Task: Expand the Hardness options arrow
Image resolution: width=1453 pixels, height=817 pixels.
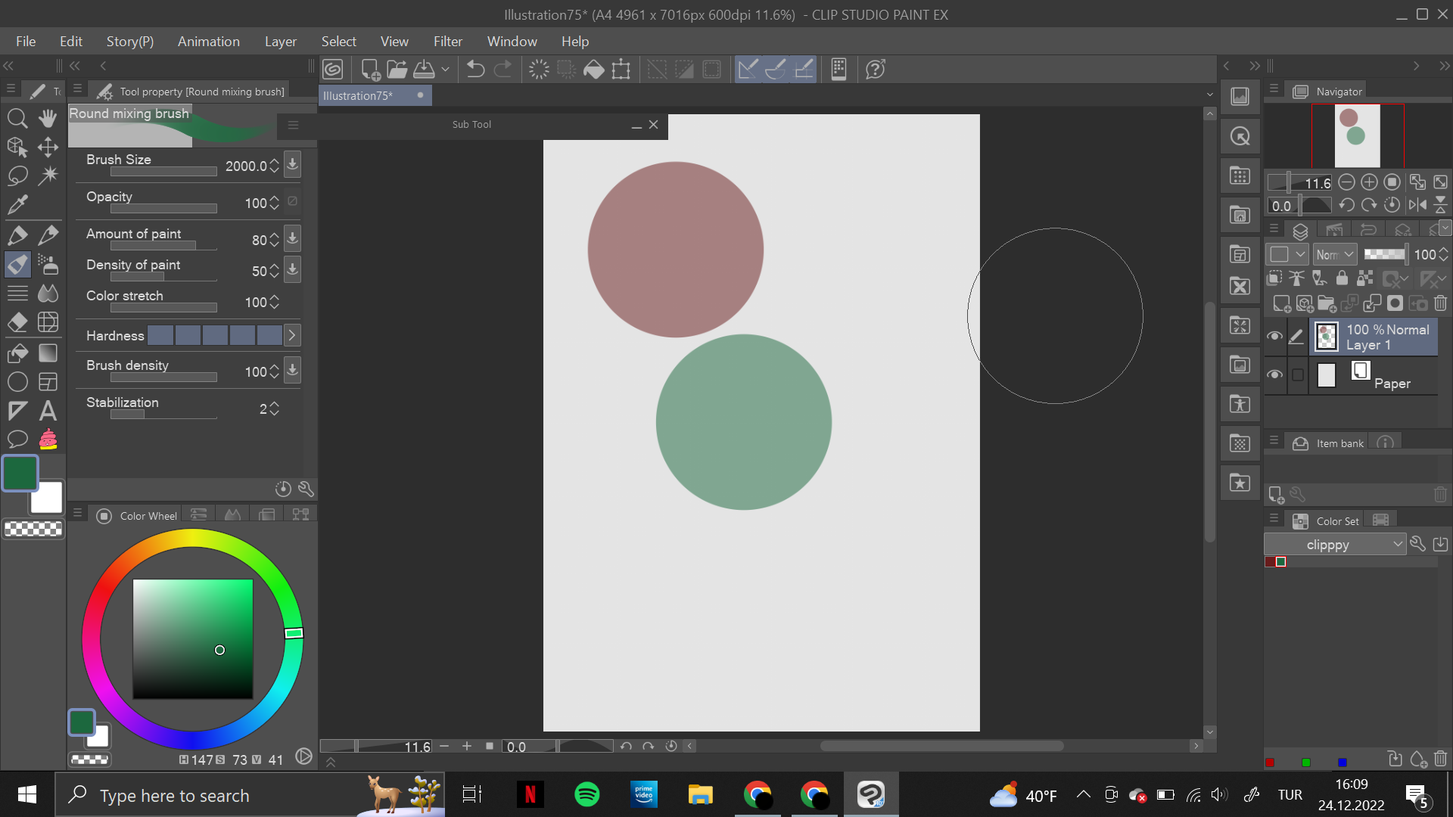Action: pos(292,335)
